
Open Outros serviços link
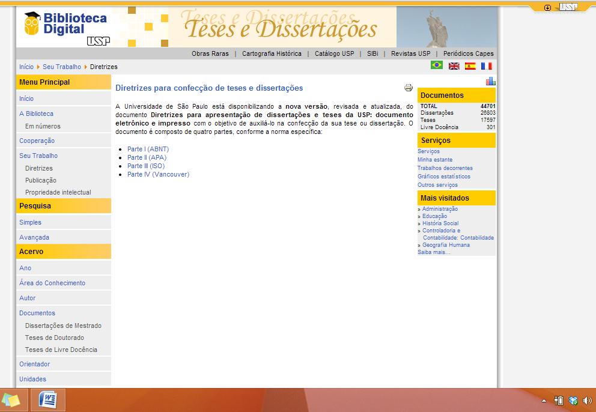coord(437,185)
